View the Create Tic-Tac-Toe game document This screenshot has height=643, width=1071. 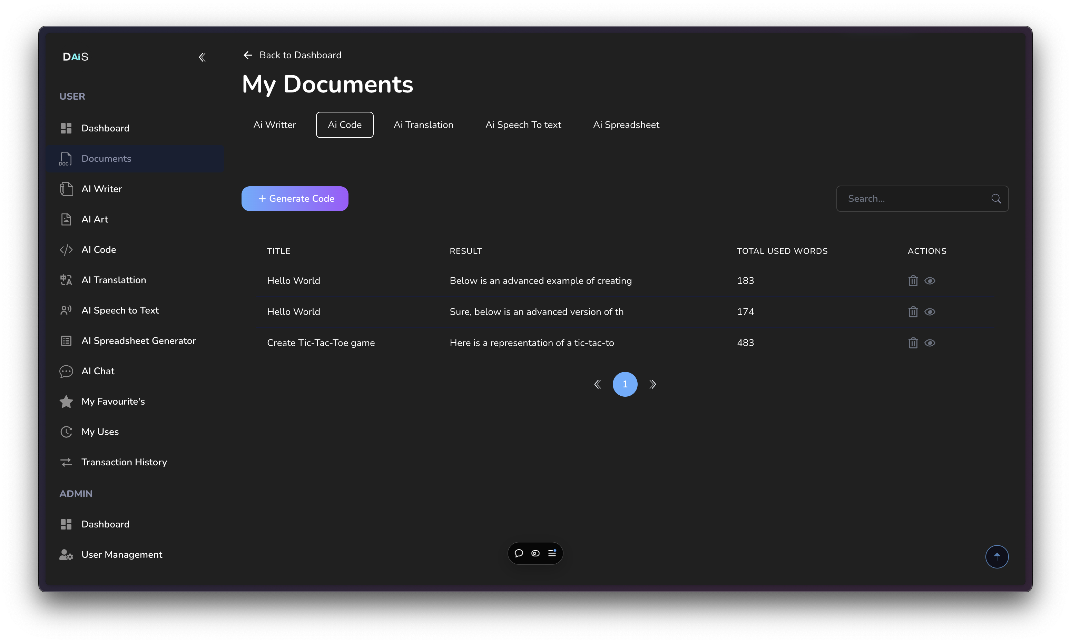930,343
